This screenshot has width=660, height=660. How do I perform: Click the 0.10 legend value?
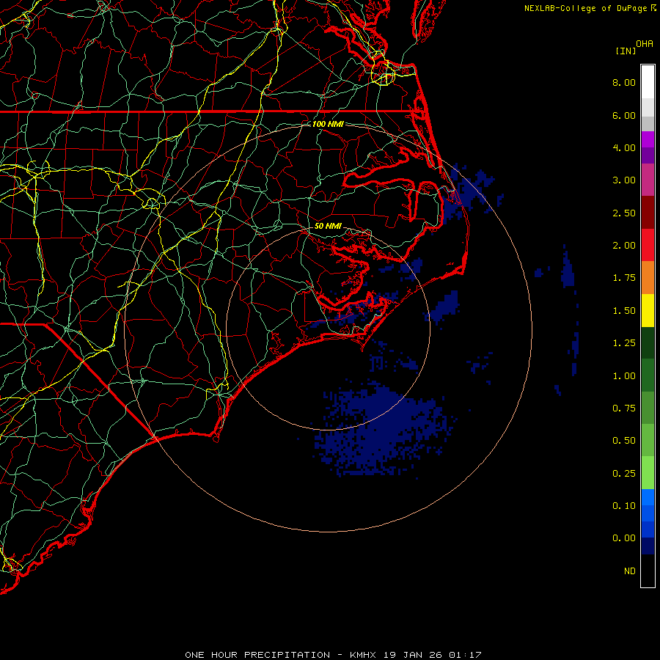624,506
